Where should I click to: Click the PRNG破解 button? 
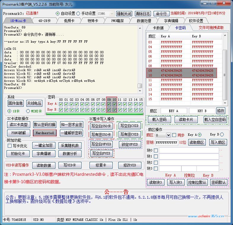tap(19, 133)
